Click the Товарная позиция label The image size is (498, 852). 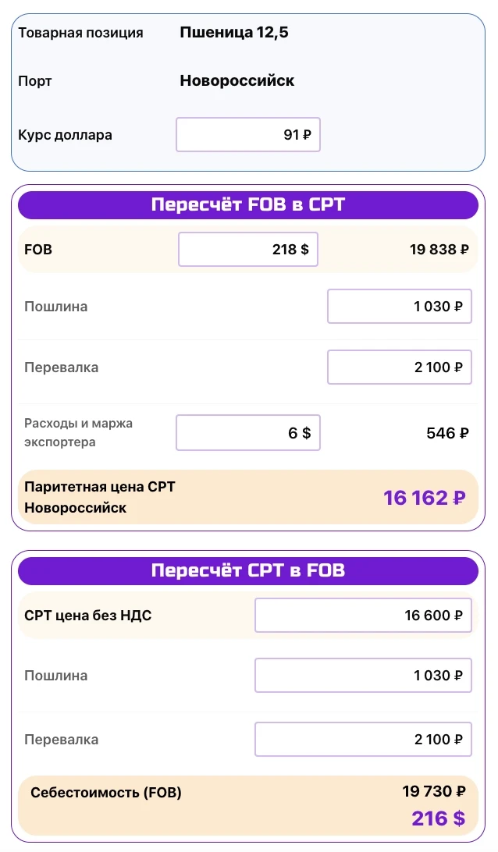[80, 33]
